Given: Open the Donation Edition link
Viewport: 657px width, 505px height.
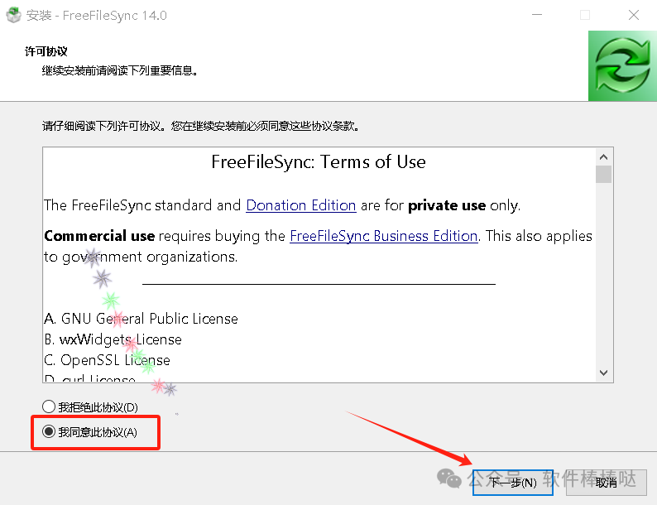Looking at the screenshot, I should (301, 205).
